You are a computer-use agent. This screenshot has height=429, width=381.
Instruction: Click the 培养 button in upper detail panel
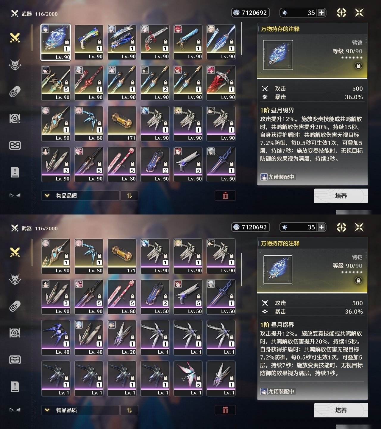click(341, 196)
